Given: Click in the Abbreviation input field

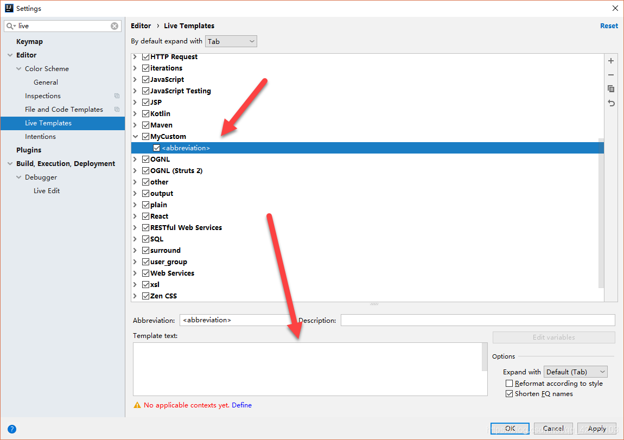Looking at the screenshot, I should 237,320.
